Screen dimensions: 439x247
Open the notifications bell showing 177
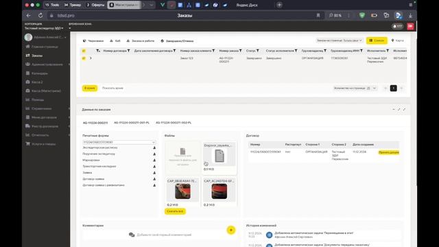click(397, 26)
